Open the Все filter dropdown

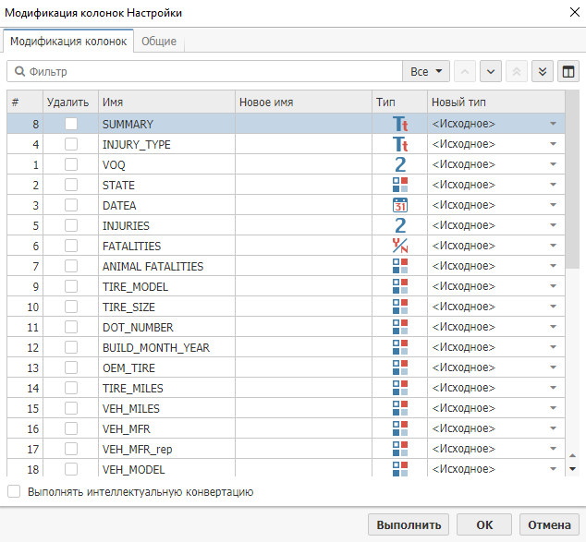point(426,71)
